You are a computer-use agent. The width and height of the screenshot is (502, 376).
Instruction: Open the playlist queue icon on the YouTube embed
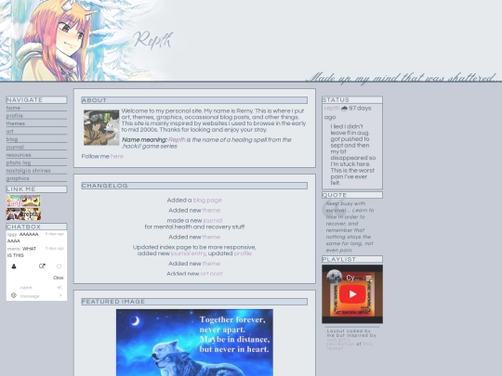point(369,278)
